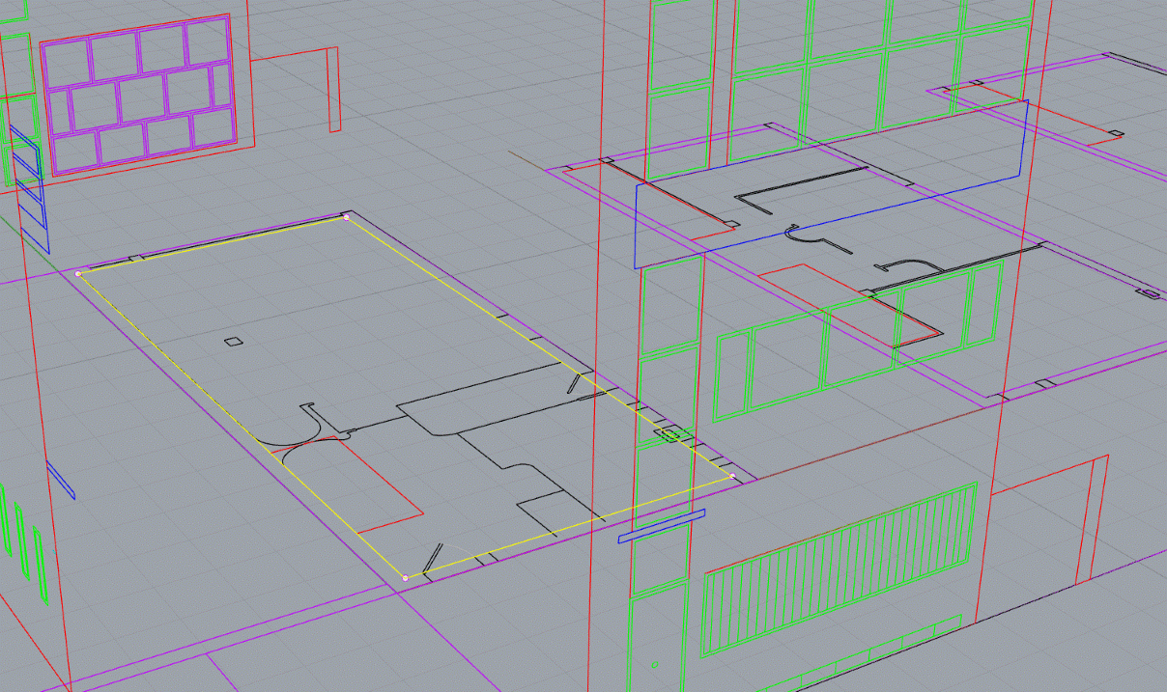Select the green vertical-slat grille
This screenshot has height=692, width=1167.
[x=840, y=571]
